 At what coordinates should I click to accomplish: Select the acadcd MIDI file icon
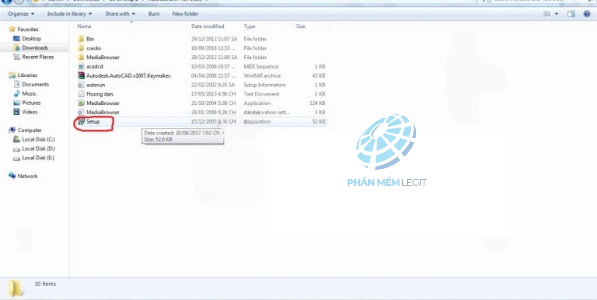[81, 66]
